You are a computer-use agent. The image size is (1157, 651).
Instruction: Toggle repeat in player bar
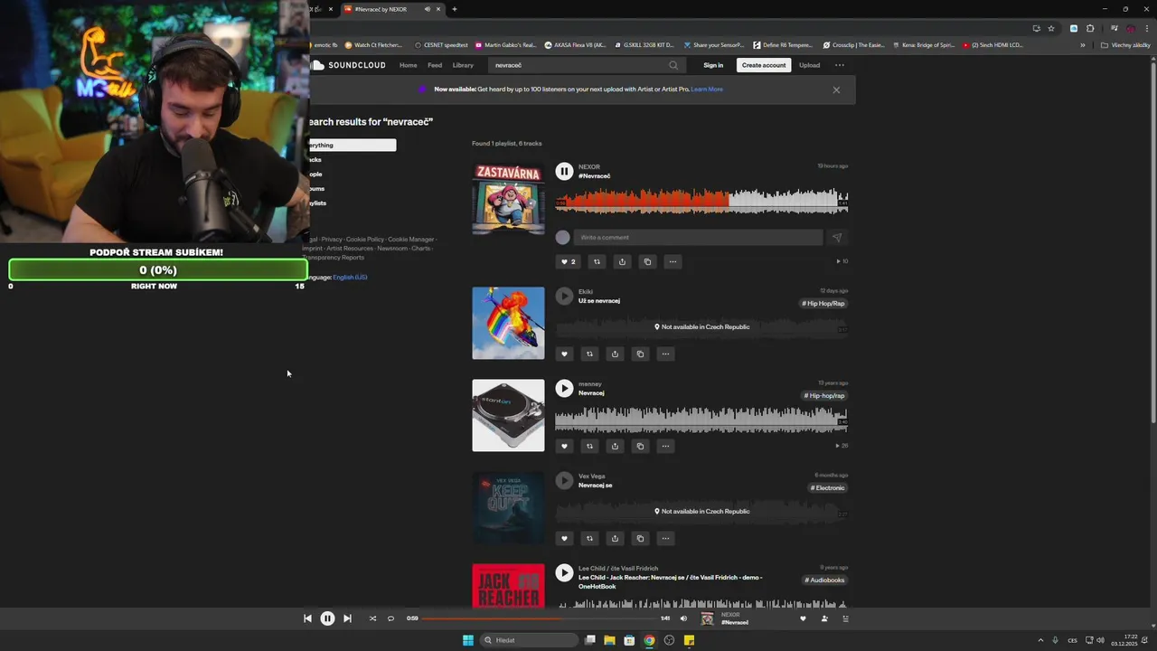390,618
